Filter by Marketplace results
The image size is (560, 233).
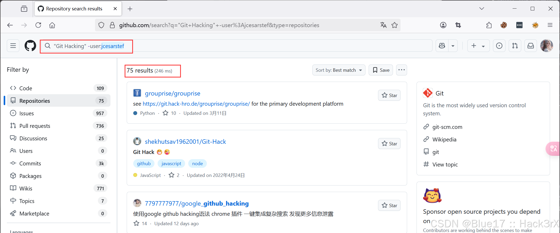point(59,213)
